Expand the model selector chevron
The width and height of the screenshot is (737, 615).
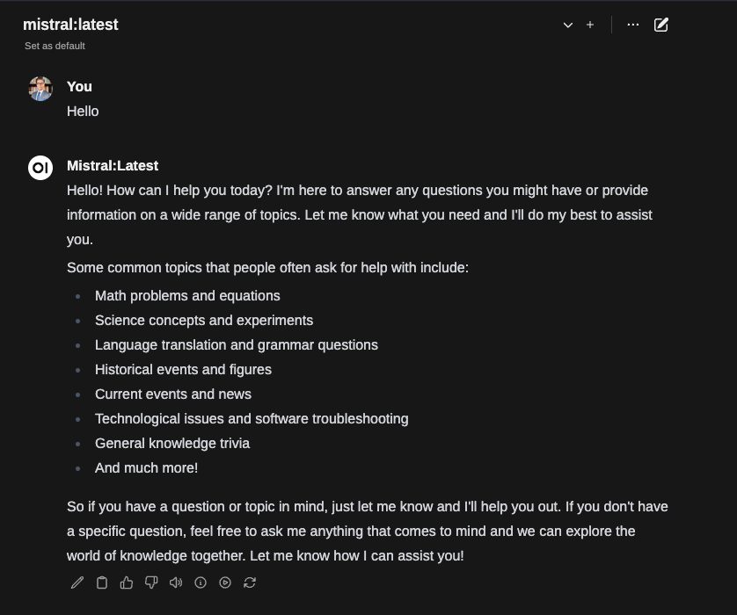point(568,25)
